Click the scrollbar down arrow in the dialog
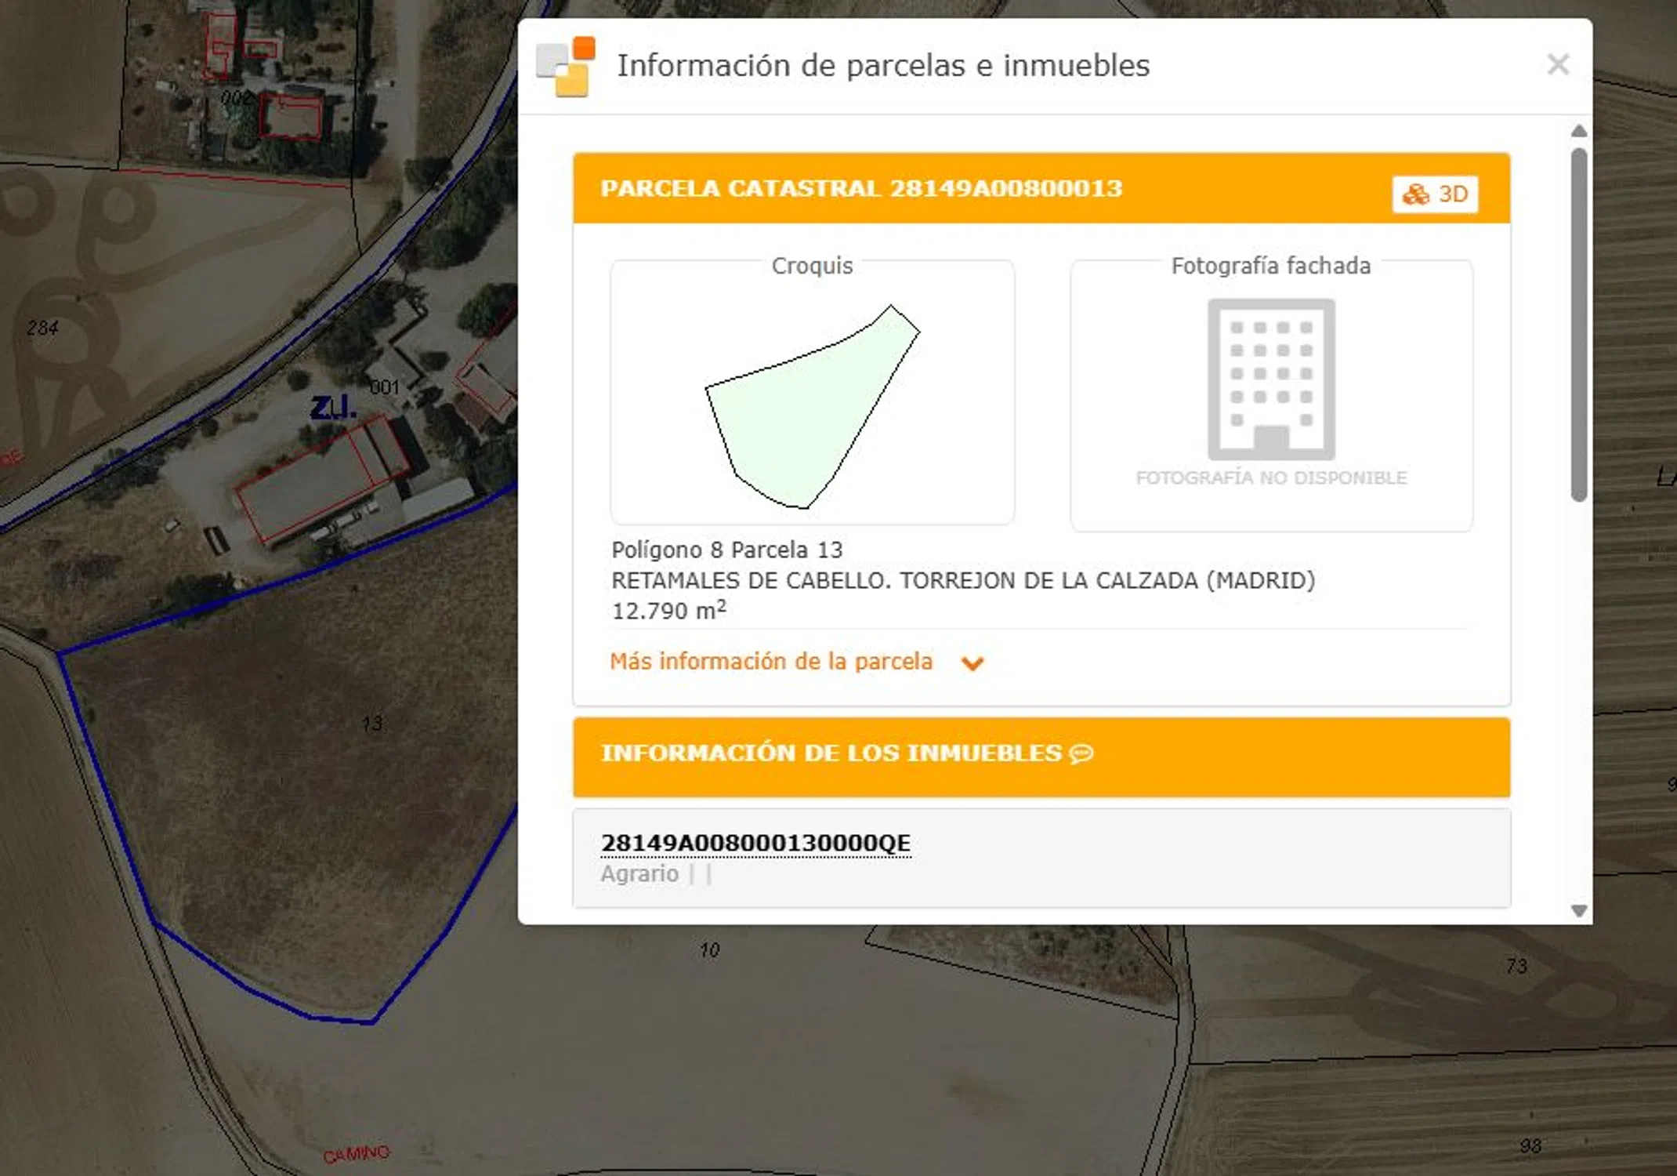Viewport: 1677px width, 1176px height. click(1579, 910)
